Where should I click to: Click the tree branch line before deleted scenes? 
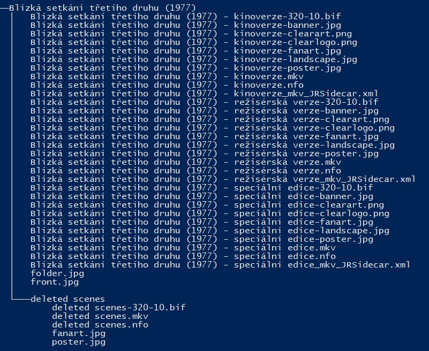pyautogui.click(x=20, y=299)
